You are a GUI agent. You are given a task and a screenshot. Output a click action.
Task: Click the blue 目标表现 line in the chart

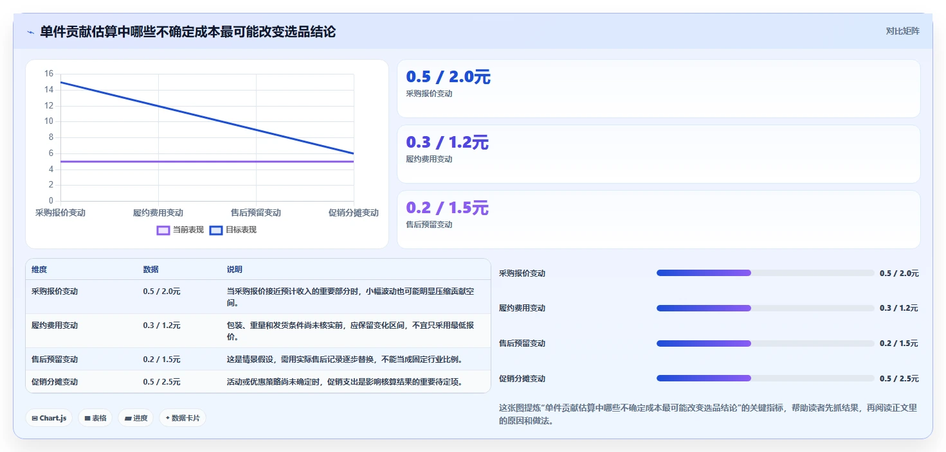pos(207,117)
